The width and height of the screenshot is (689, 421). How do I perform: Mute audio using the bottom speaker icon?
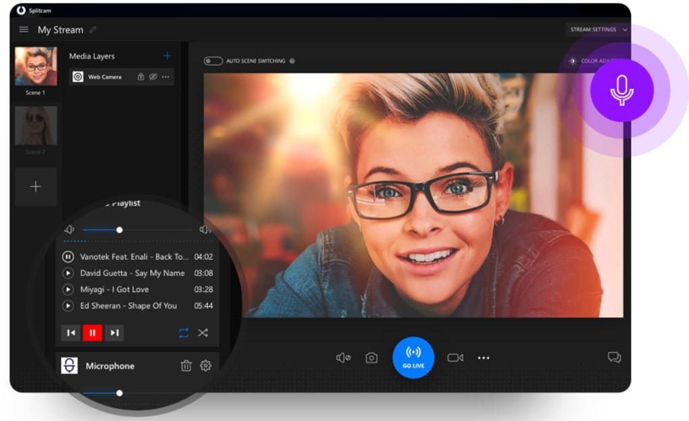pos(343,358)
